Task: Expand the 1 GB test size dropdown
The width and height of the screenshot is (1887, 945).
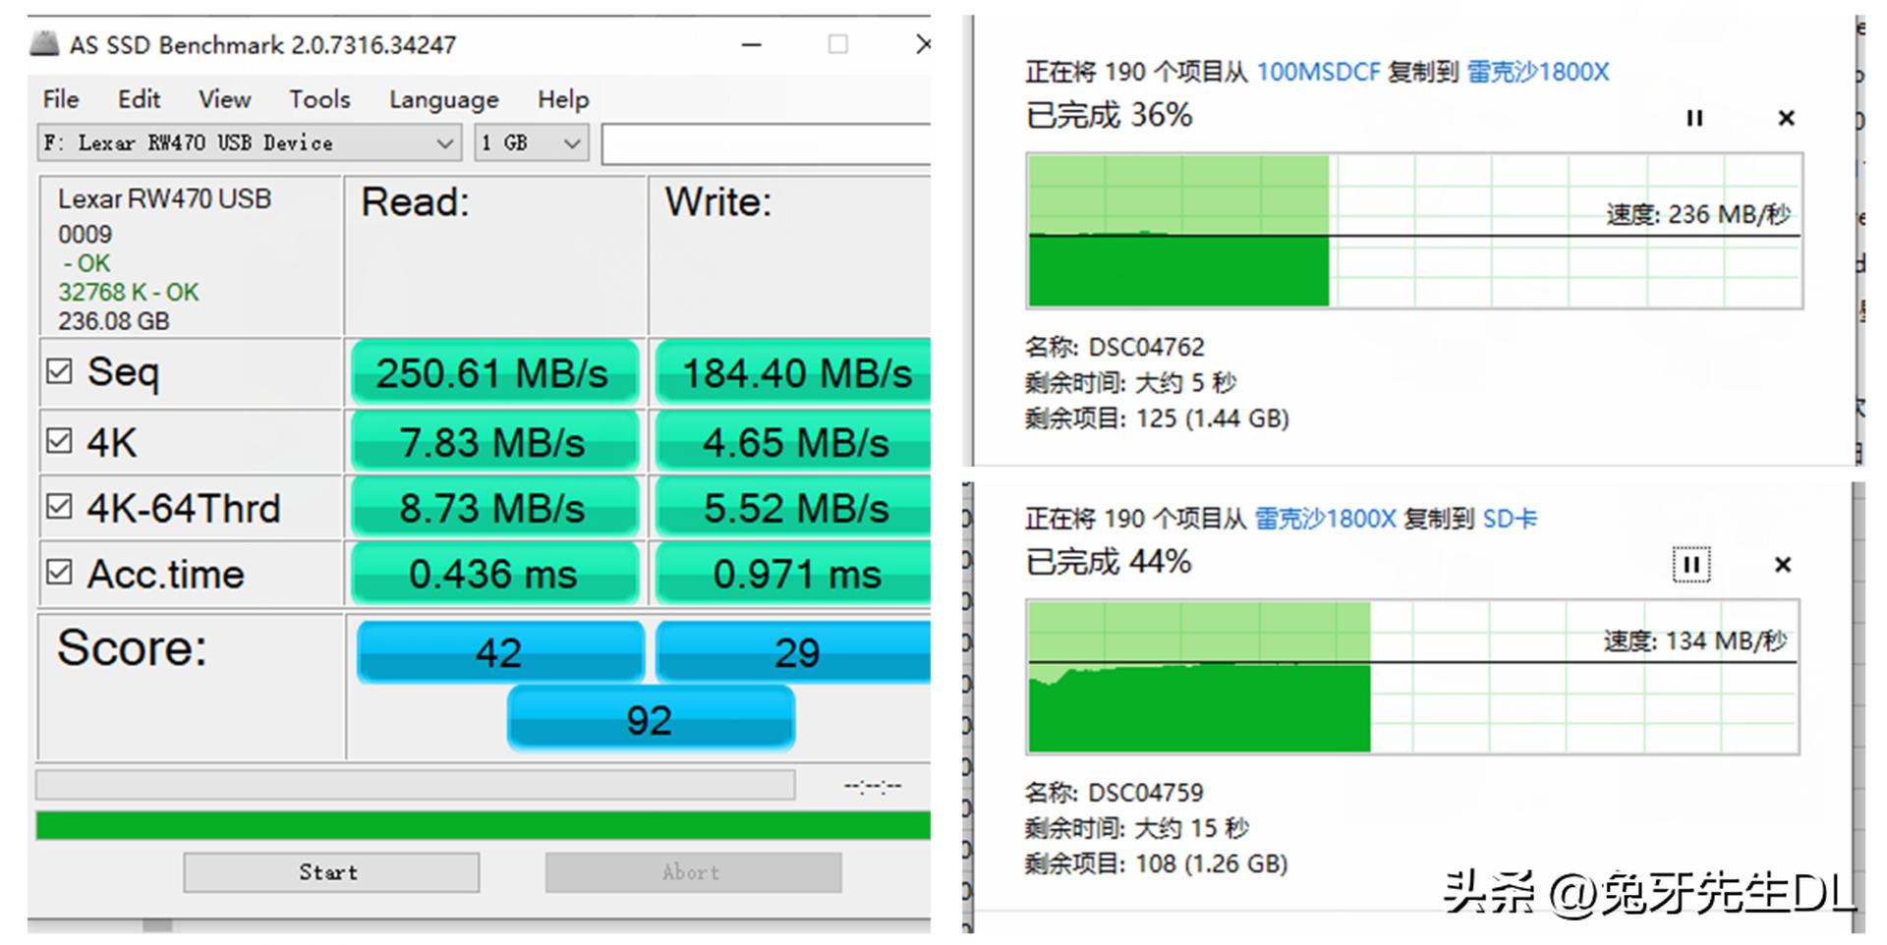Action: 571,143
